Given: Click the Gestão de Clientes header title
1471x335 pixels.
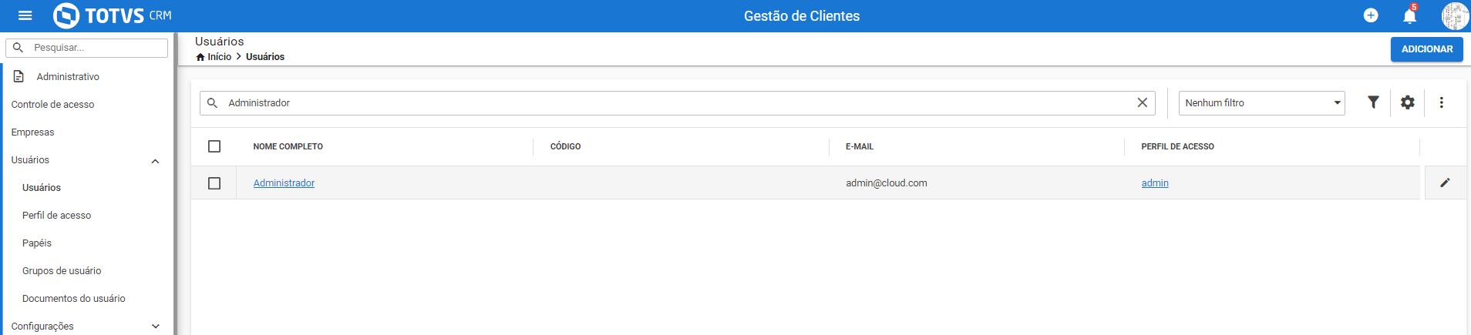Looking at the screenshot, I should coord(802,16).
